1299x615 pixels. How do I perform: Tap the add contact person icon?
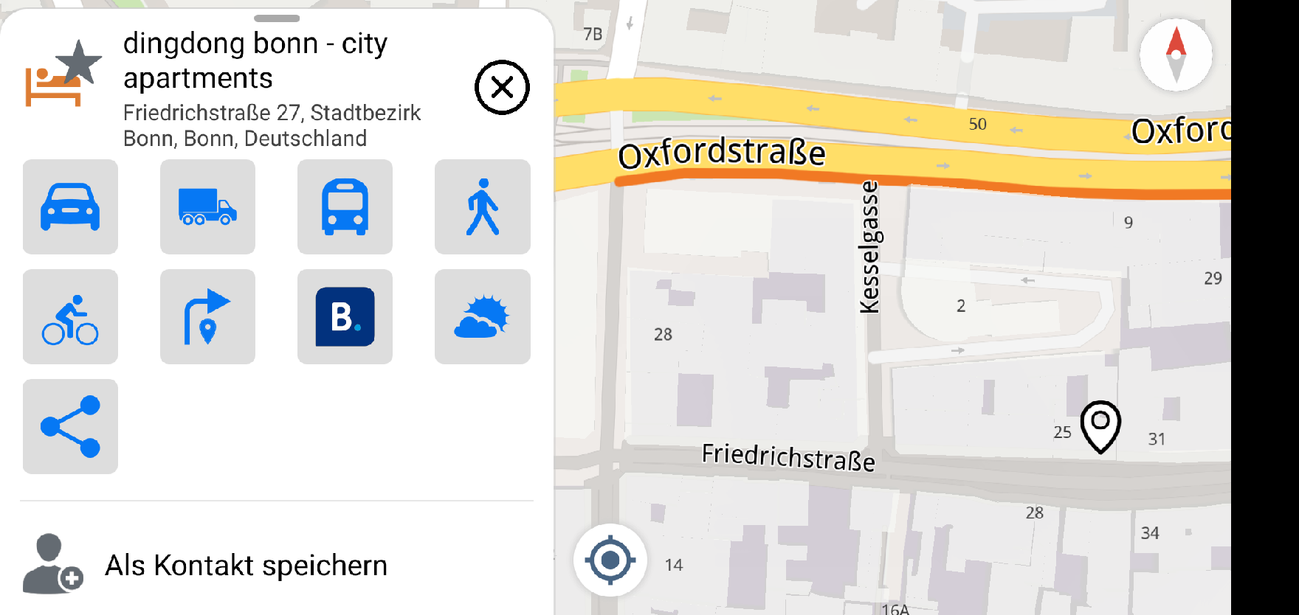point(52,564)
